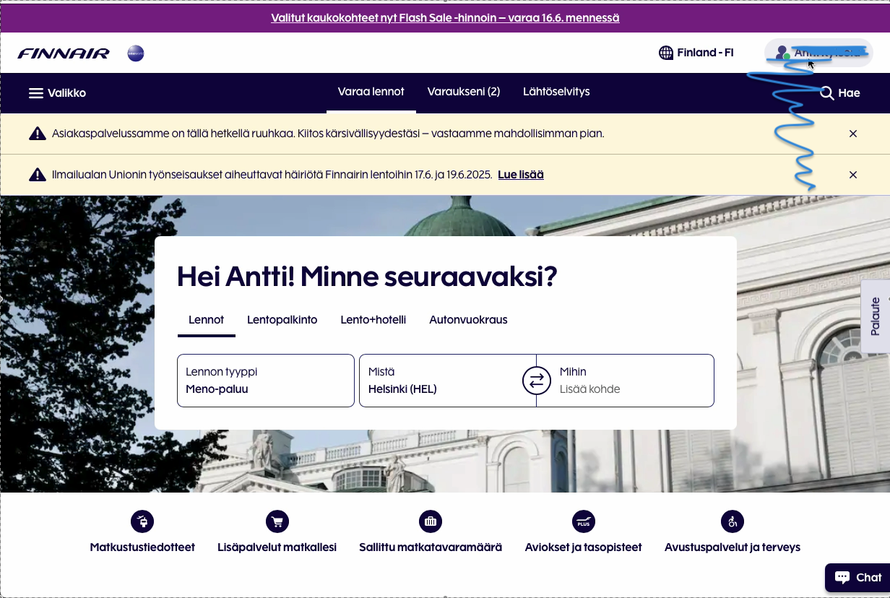Expand the Lennon tyyppi Meno-paluu selector
Screen dimensions: 890x598
coord(265,381)
